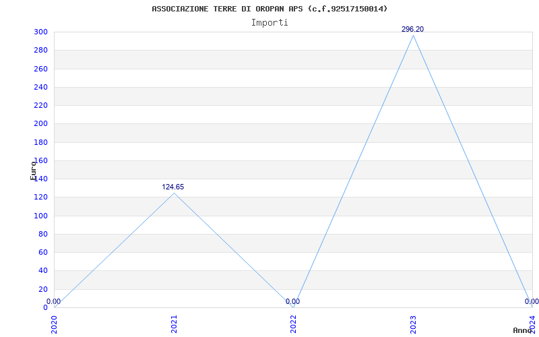This screenshot has height=337, width=539.
Task: Click the 124.65 data point label
Action: tap(173, 187)
